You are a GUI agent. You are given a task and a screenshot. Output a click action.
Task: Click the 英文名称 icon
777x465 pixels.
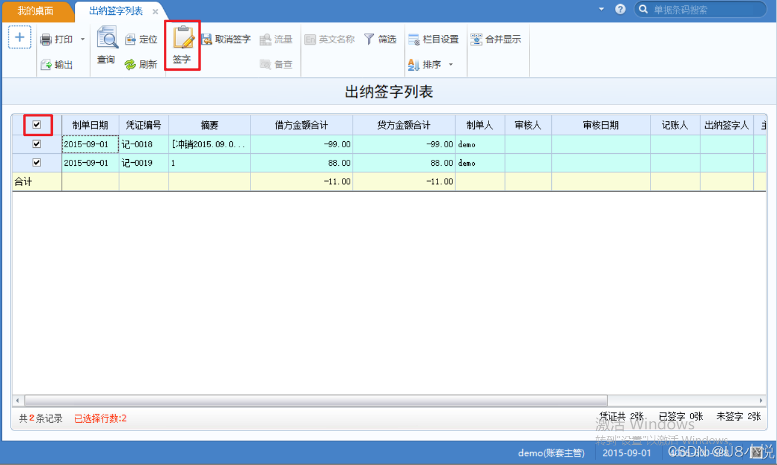click(x=310, y=40)
